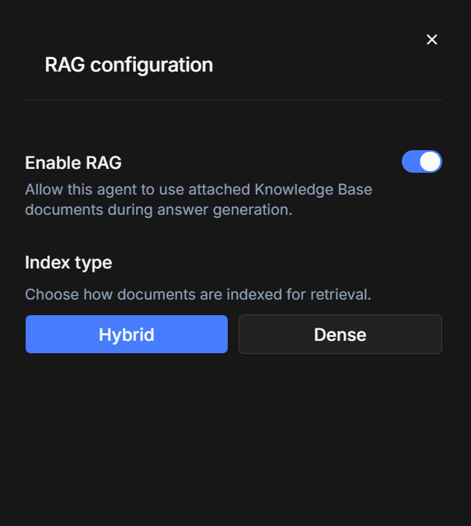The width and height of the screenshot is (471, 526).
Task: Click the RAG configuration heading
Action: coord(129,65)
